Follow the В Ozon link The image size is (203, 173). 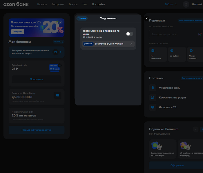(171, 4)
